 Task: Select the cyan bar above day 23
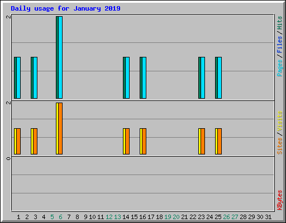click(203, 77)
